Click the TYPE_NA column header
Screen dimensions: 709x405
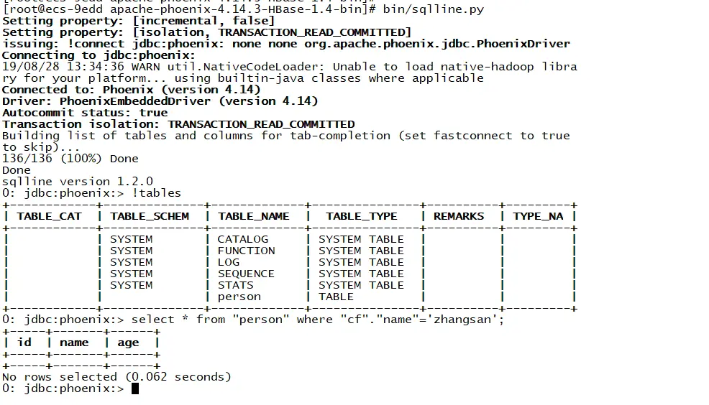tap(538, 216)
